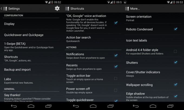
Task: Uncheck "OK, Google" voice activation checkbox
Action: (x=116, y=23)
